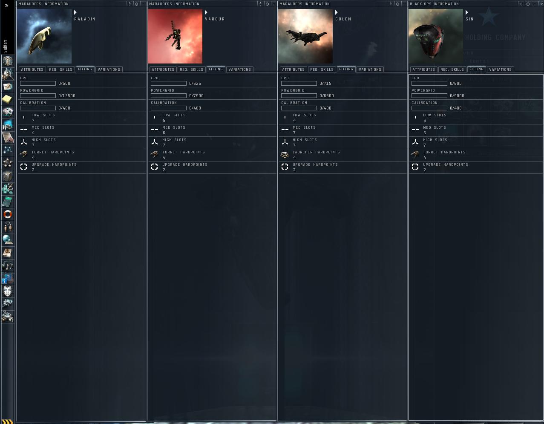Open the Help question mark icon

8,278
